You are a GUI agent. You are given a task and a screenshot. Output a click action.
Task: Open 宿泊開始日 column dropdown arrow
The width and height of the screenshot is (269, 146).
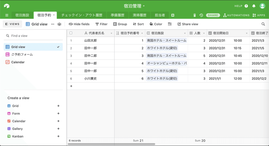click(x=246, y=33)
